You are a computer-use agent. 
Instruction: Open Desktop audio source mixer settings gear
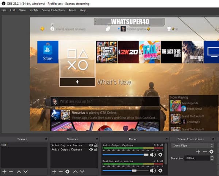click(160, 171)
